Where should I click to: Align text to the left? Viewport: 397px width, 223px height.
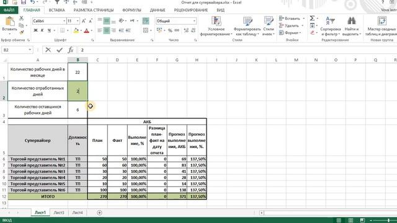click(x=100, y=30)
